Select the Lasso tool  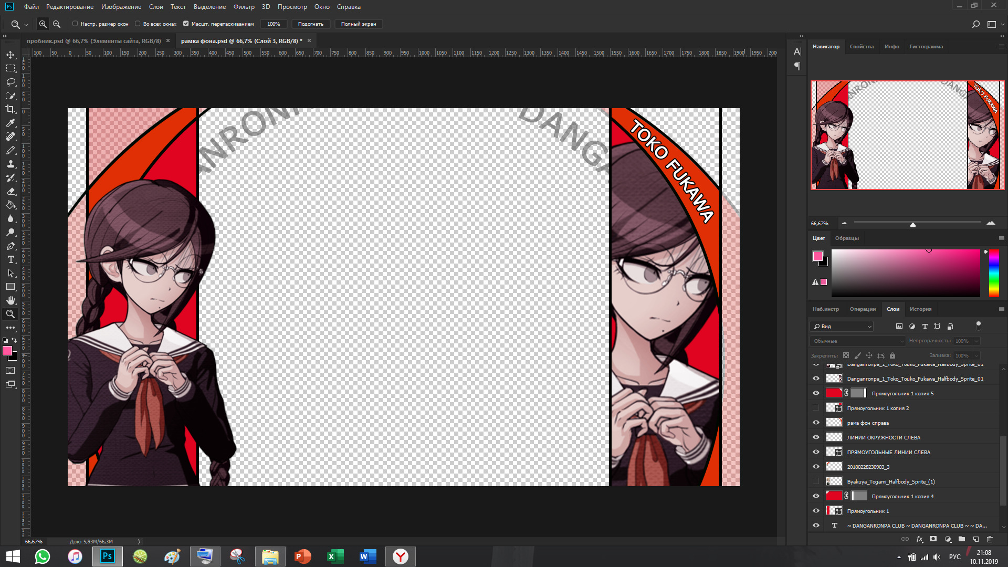10,82
